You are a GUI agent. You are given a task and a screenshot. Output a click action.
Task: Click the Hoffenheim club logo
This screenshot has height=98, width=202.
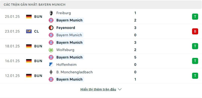[51, 65]
